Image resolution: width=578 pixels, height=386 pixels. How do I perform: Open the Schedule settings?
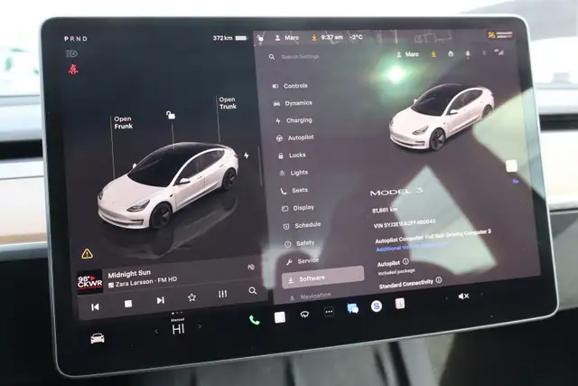(x=302, y=225)
